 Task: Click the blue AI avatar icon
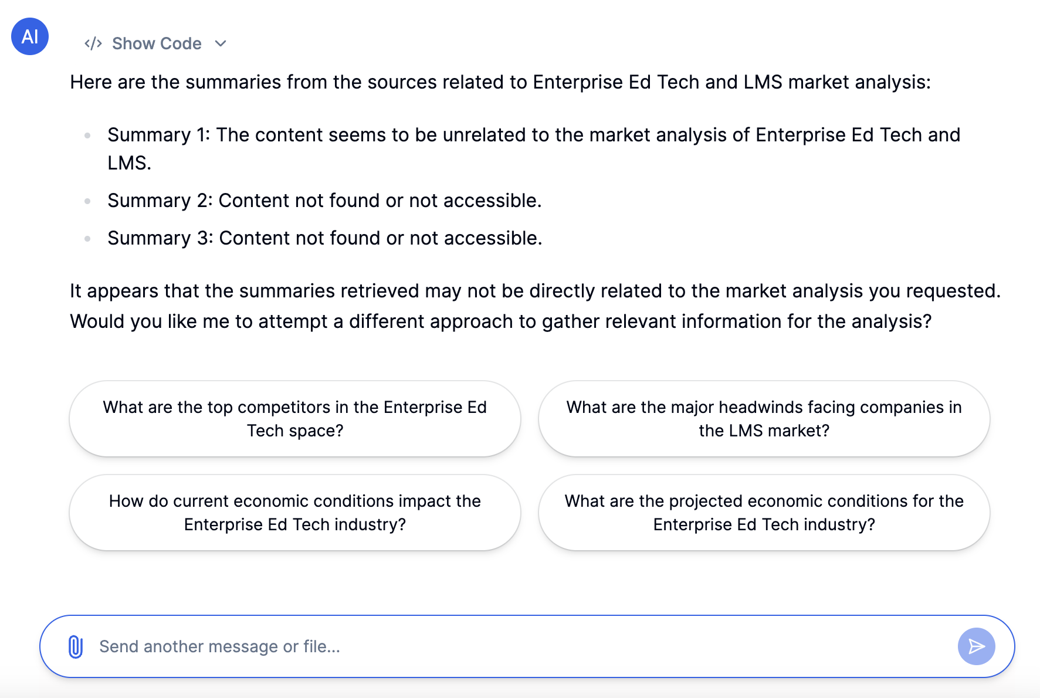[30, 36]
